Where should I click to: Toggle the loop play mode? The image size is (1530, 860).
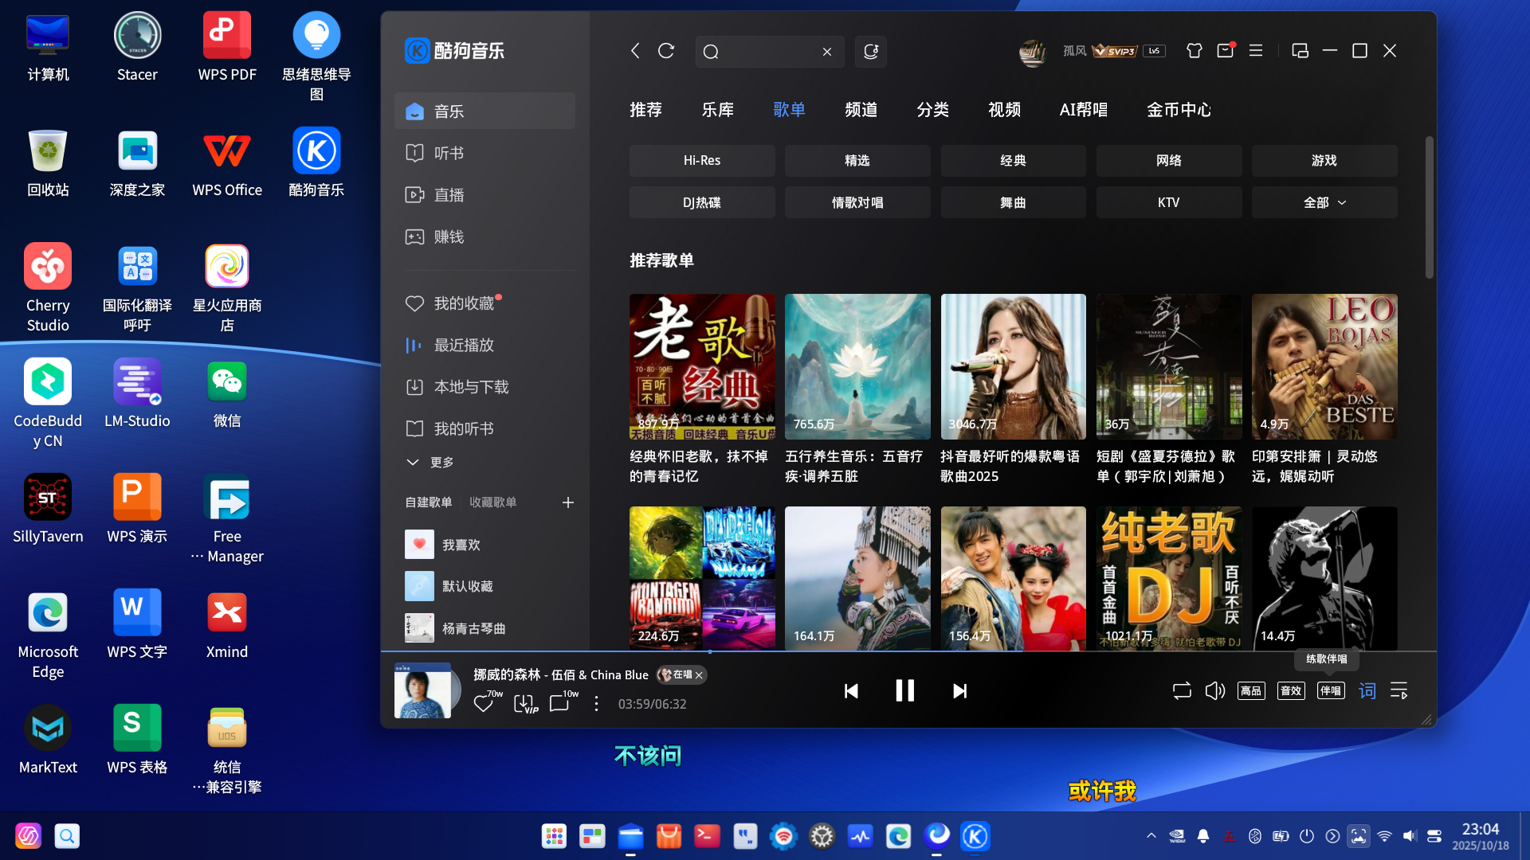(1182, 690)
